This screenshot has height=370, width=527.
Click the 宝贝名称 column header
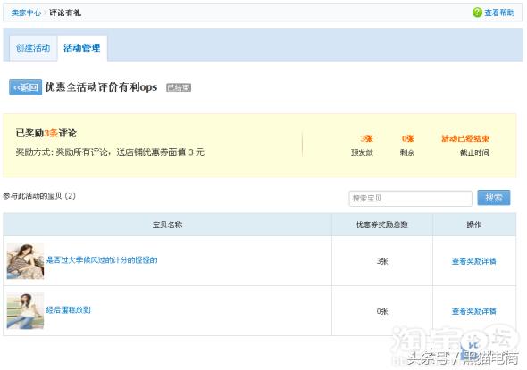pyautogui.click(x=167, y=225)
